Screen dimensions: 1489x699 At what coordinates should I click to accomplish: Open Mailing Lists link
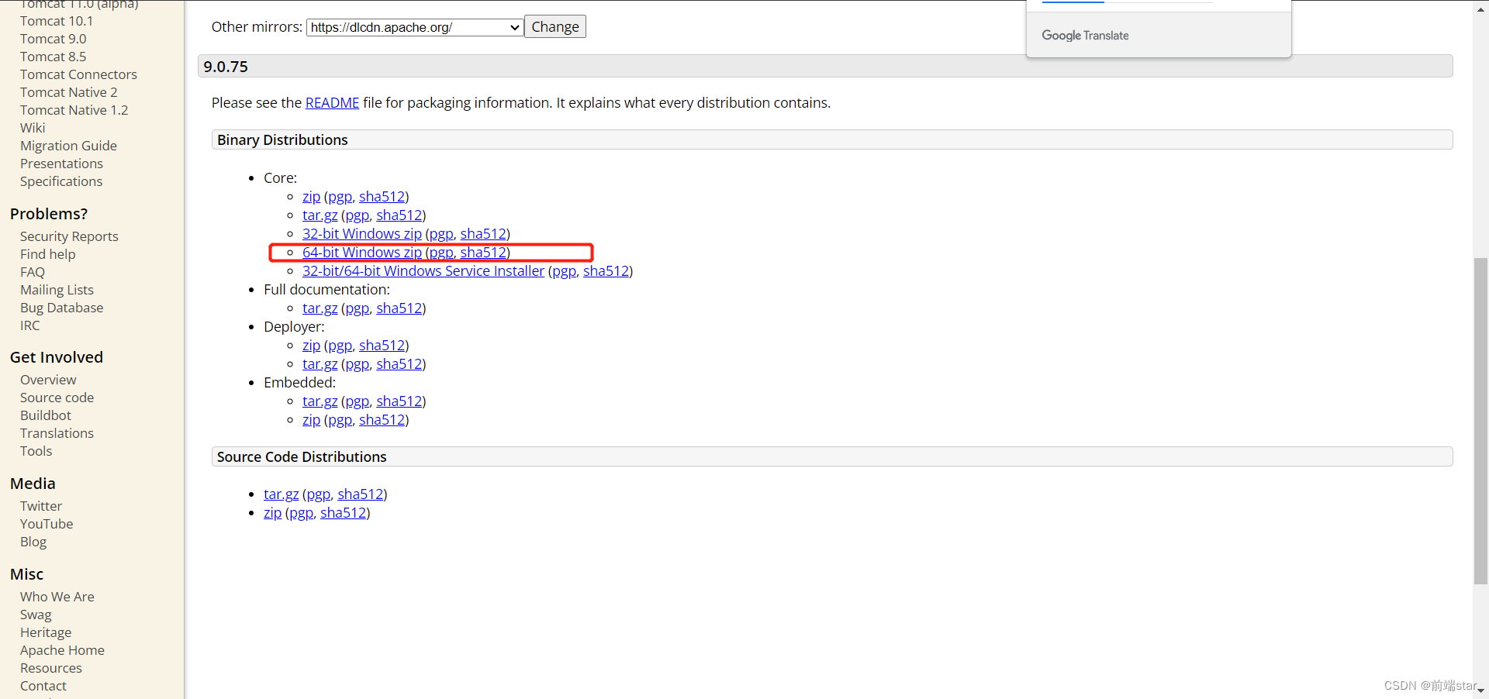[x=57, y=290]
